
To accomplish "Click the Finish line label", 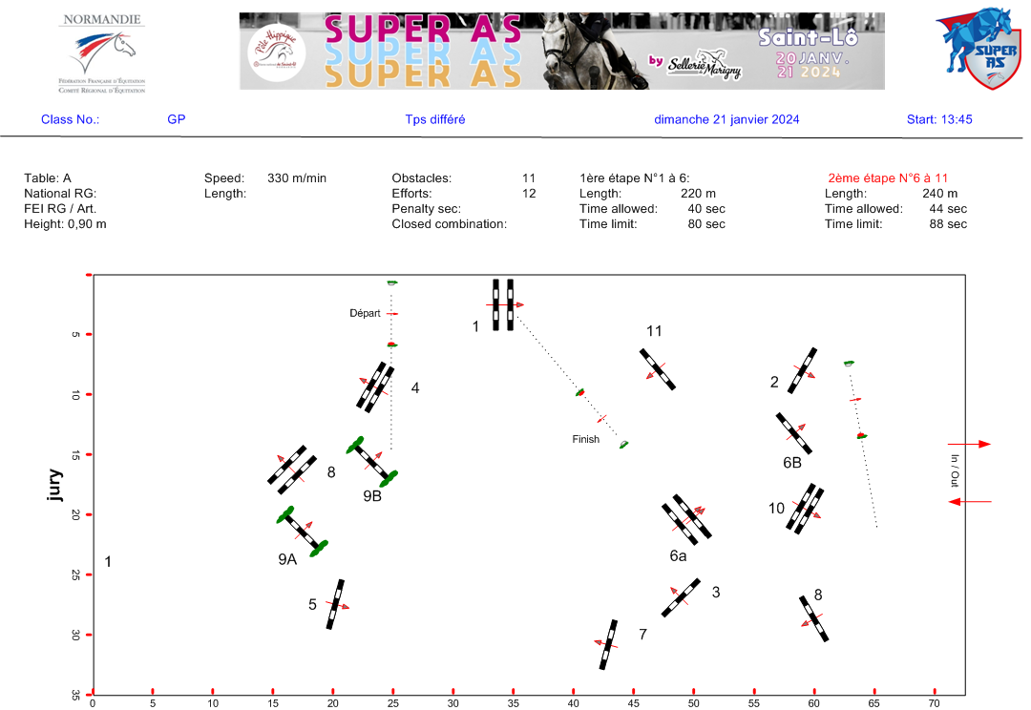I will [585, 440].
